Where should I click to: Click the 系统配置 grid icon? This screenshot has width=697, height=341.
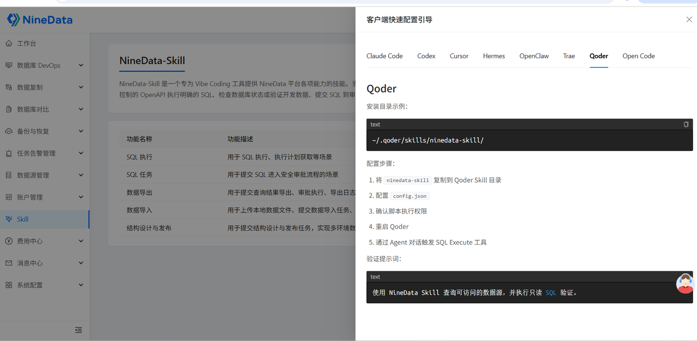[9, 285]
